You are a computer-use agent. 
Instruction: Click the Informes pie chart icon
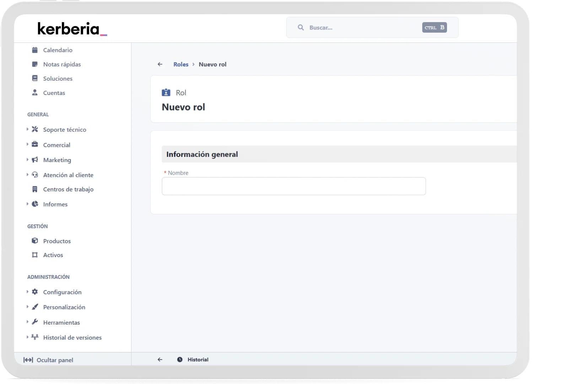click(35, 204)
